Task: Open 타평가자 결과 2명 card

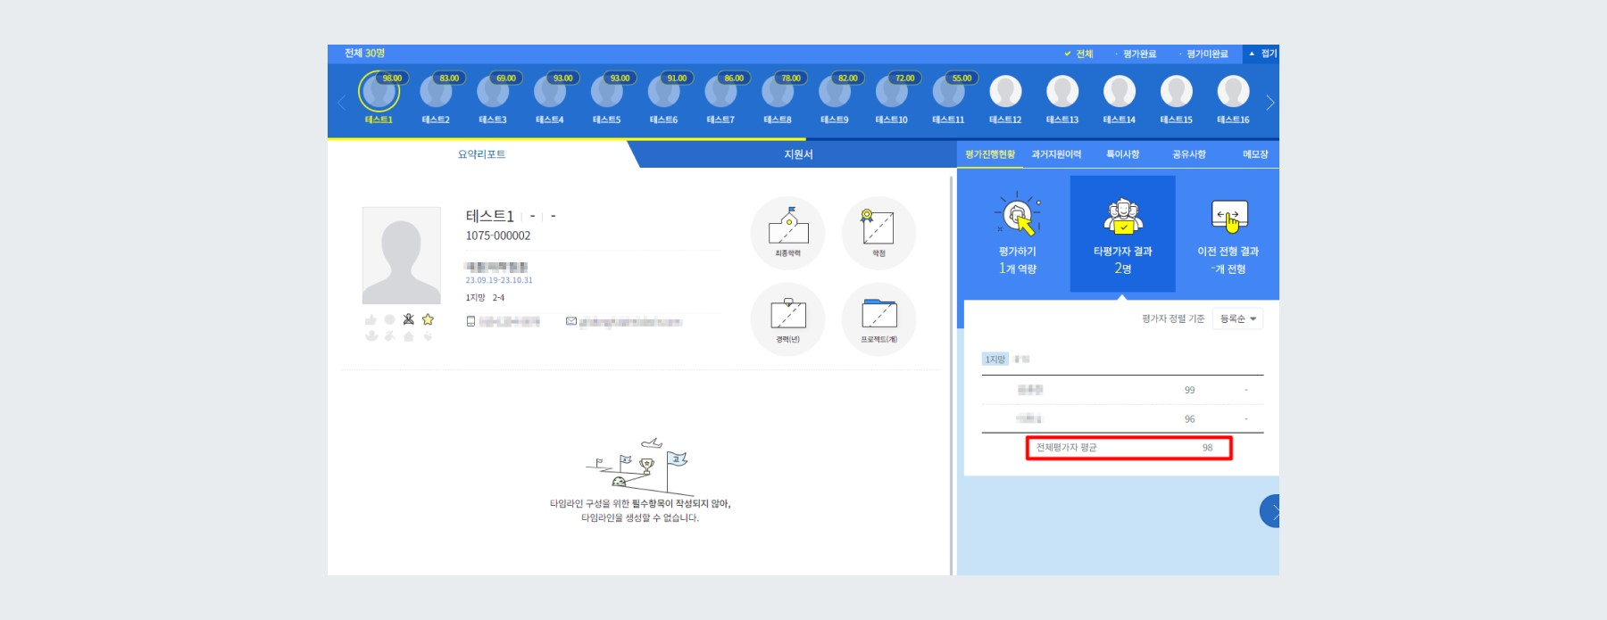Action: point(1123,234)
